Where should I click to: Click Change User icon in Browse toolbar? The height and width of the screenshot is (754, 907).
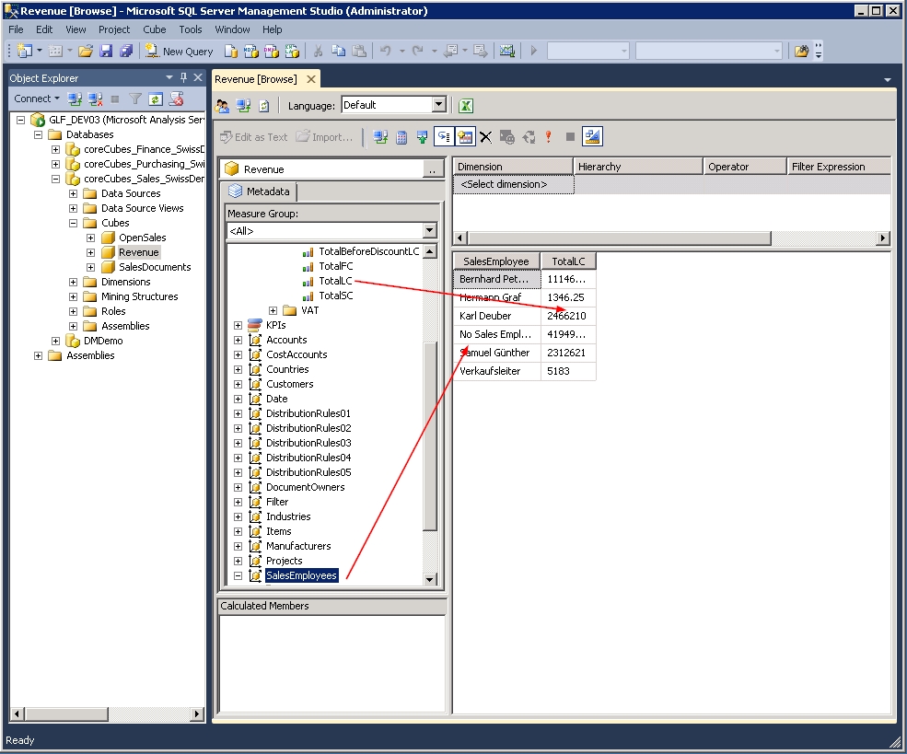point(222,106)
